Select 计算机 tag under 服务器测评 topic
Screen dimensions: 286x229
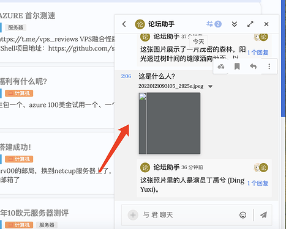[19, 225]
